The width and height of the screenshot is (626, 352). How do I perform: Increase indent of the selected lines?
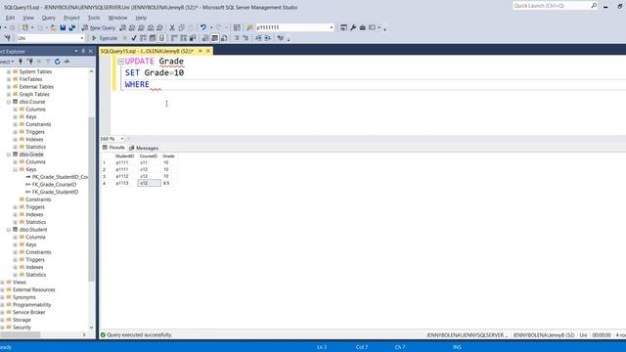[x=268, y=38]
